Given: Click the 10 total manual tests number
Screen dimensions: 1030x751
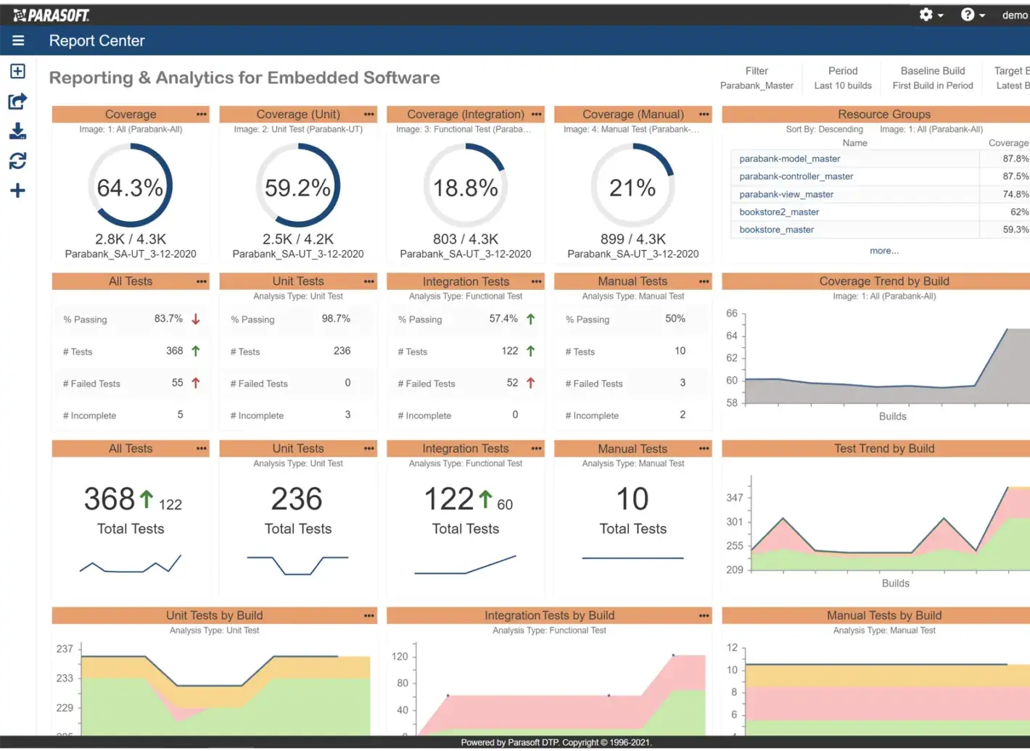Looking at the screenshot, I should (633, 499).
